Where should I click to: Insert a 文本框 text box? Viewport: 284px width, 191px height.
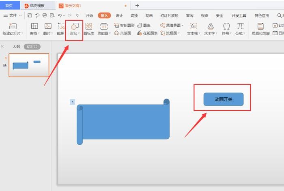pos(193,28)
